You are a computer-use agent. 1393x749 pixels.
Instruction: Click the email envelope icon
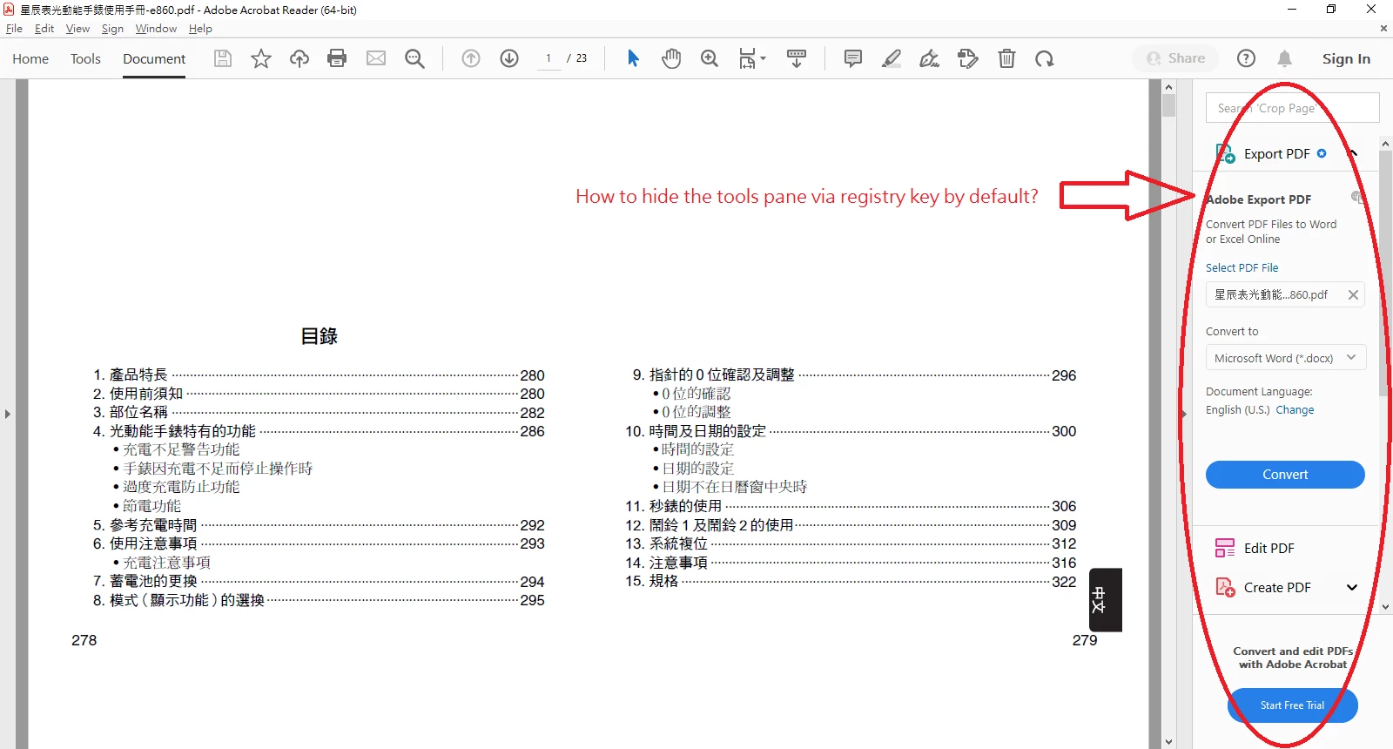[x=376, y=58]
